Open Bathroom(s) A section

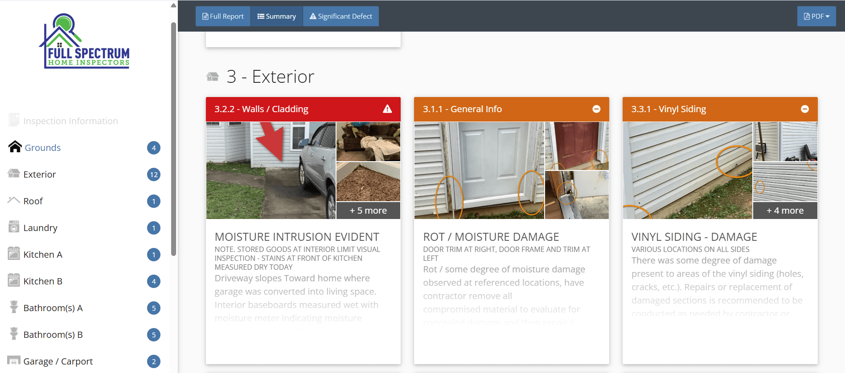pos(53,308)
